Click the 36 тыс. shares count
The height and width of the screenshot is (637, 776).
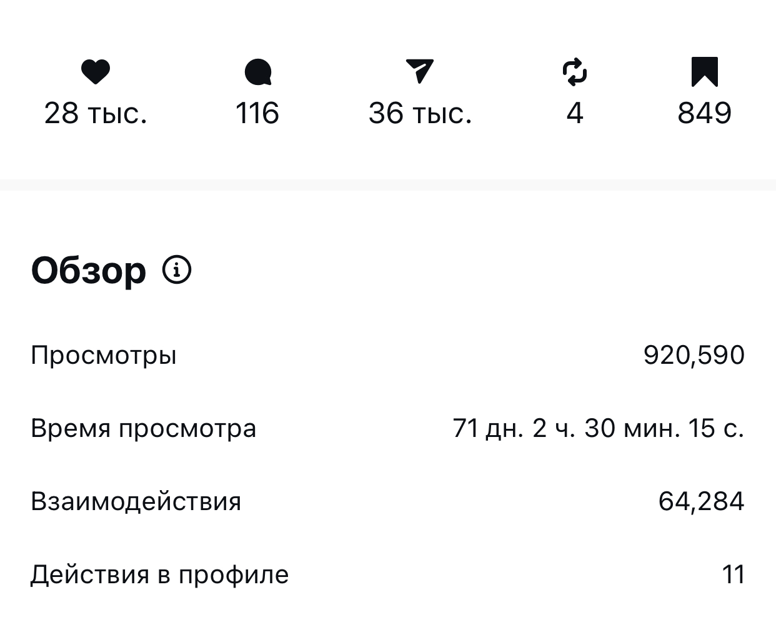(420, 114)
